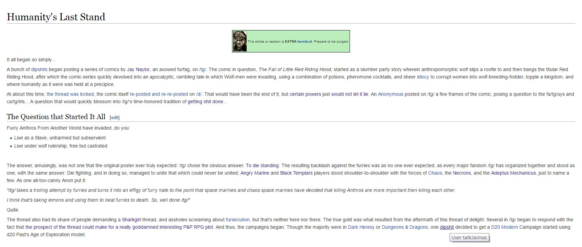The image size is (582, 247).
Task: Open the Necrons link
Action: pos(462,173)
